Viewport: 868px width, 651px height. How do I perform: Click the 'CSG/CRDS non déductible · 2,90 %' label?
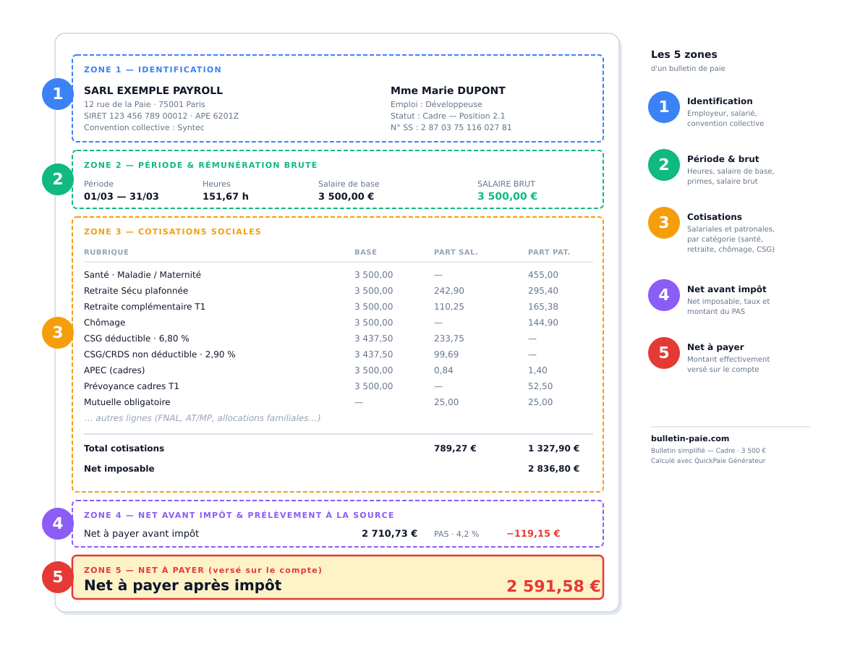(x=160, y=354)
